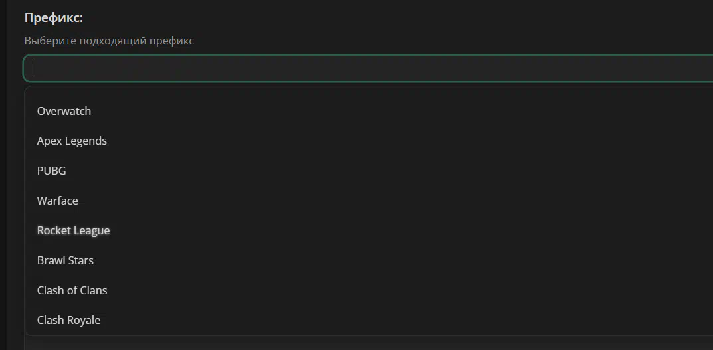713x350 pixels.
Task: Select Brawl Stars as prefix
Action: (65, 260)
